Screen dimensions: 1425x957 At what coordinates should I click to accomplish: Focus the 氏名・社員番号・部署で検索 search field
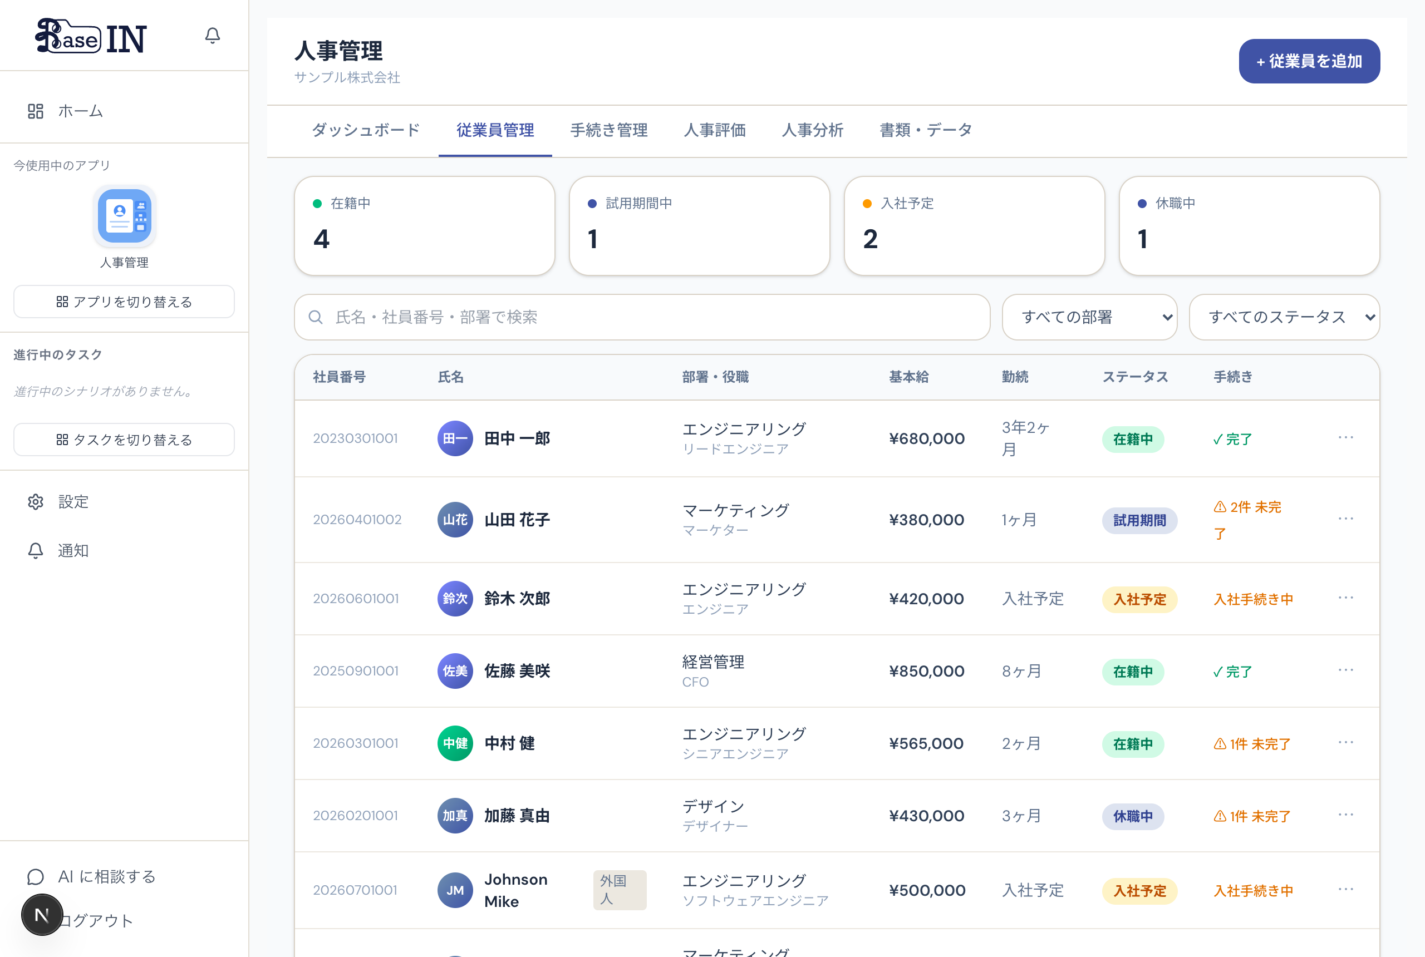click(642, 317)
